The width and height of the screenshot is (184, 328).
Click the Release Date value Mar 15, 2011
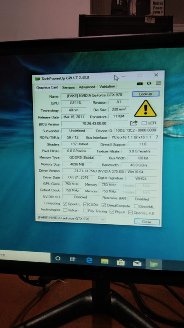74,117
